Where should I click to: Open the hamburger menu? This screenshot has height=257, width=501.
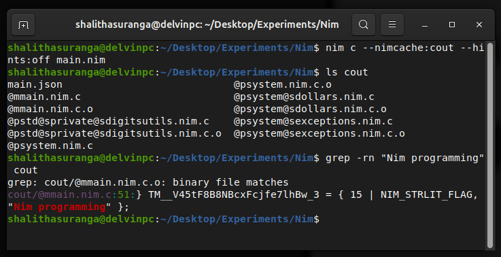tap(392, 24)
